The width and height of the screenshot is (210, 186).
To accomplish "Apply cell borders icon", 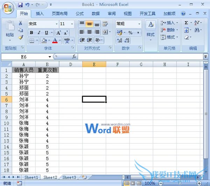I will pyautogui.click(x=32, y=40).
